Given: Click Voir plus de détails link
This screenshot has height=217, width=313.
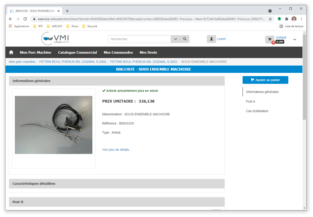Looking at the screenshot, I should [x=117, y=150].
